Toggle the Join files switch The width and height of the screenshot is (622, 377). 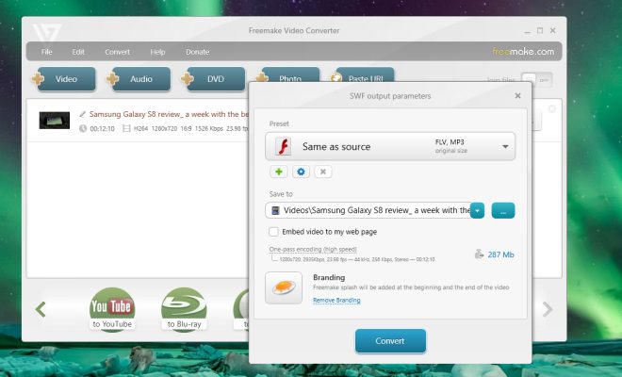click(x=536, y=80)
